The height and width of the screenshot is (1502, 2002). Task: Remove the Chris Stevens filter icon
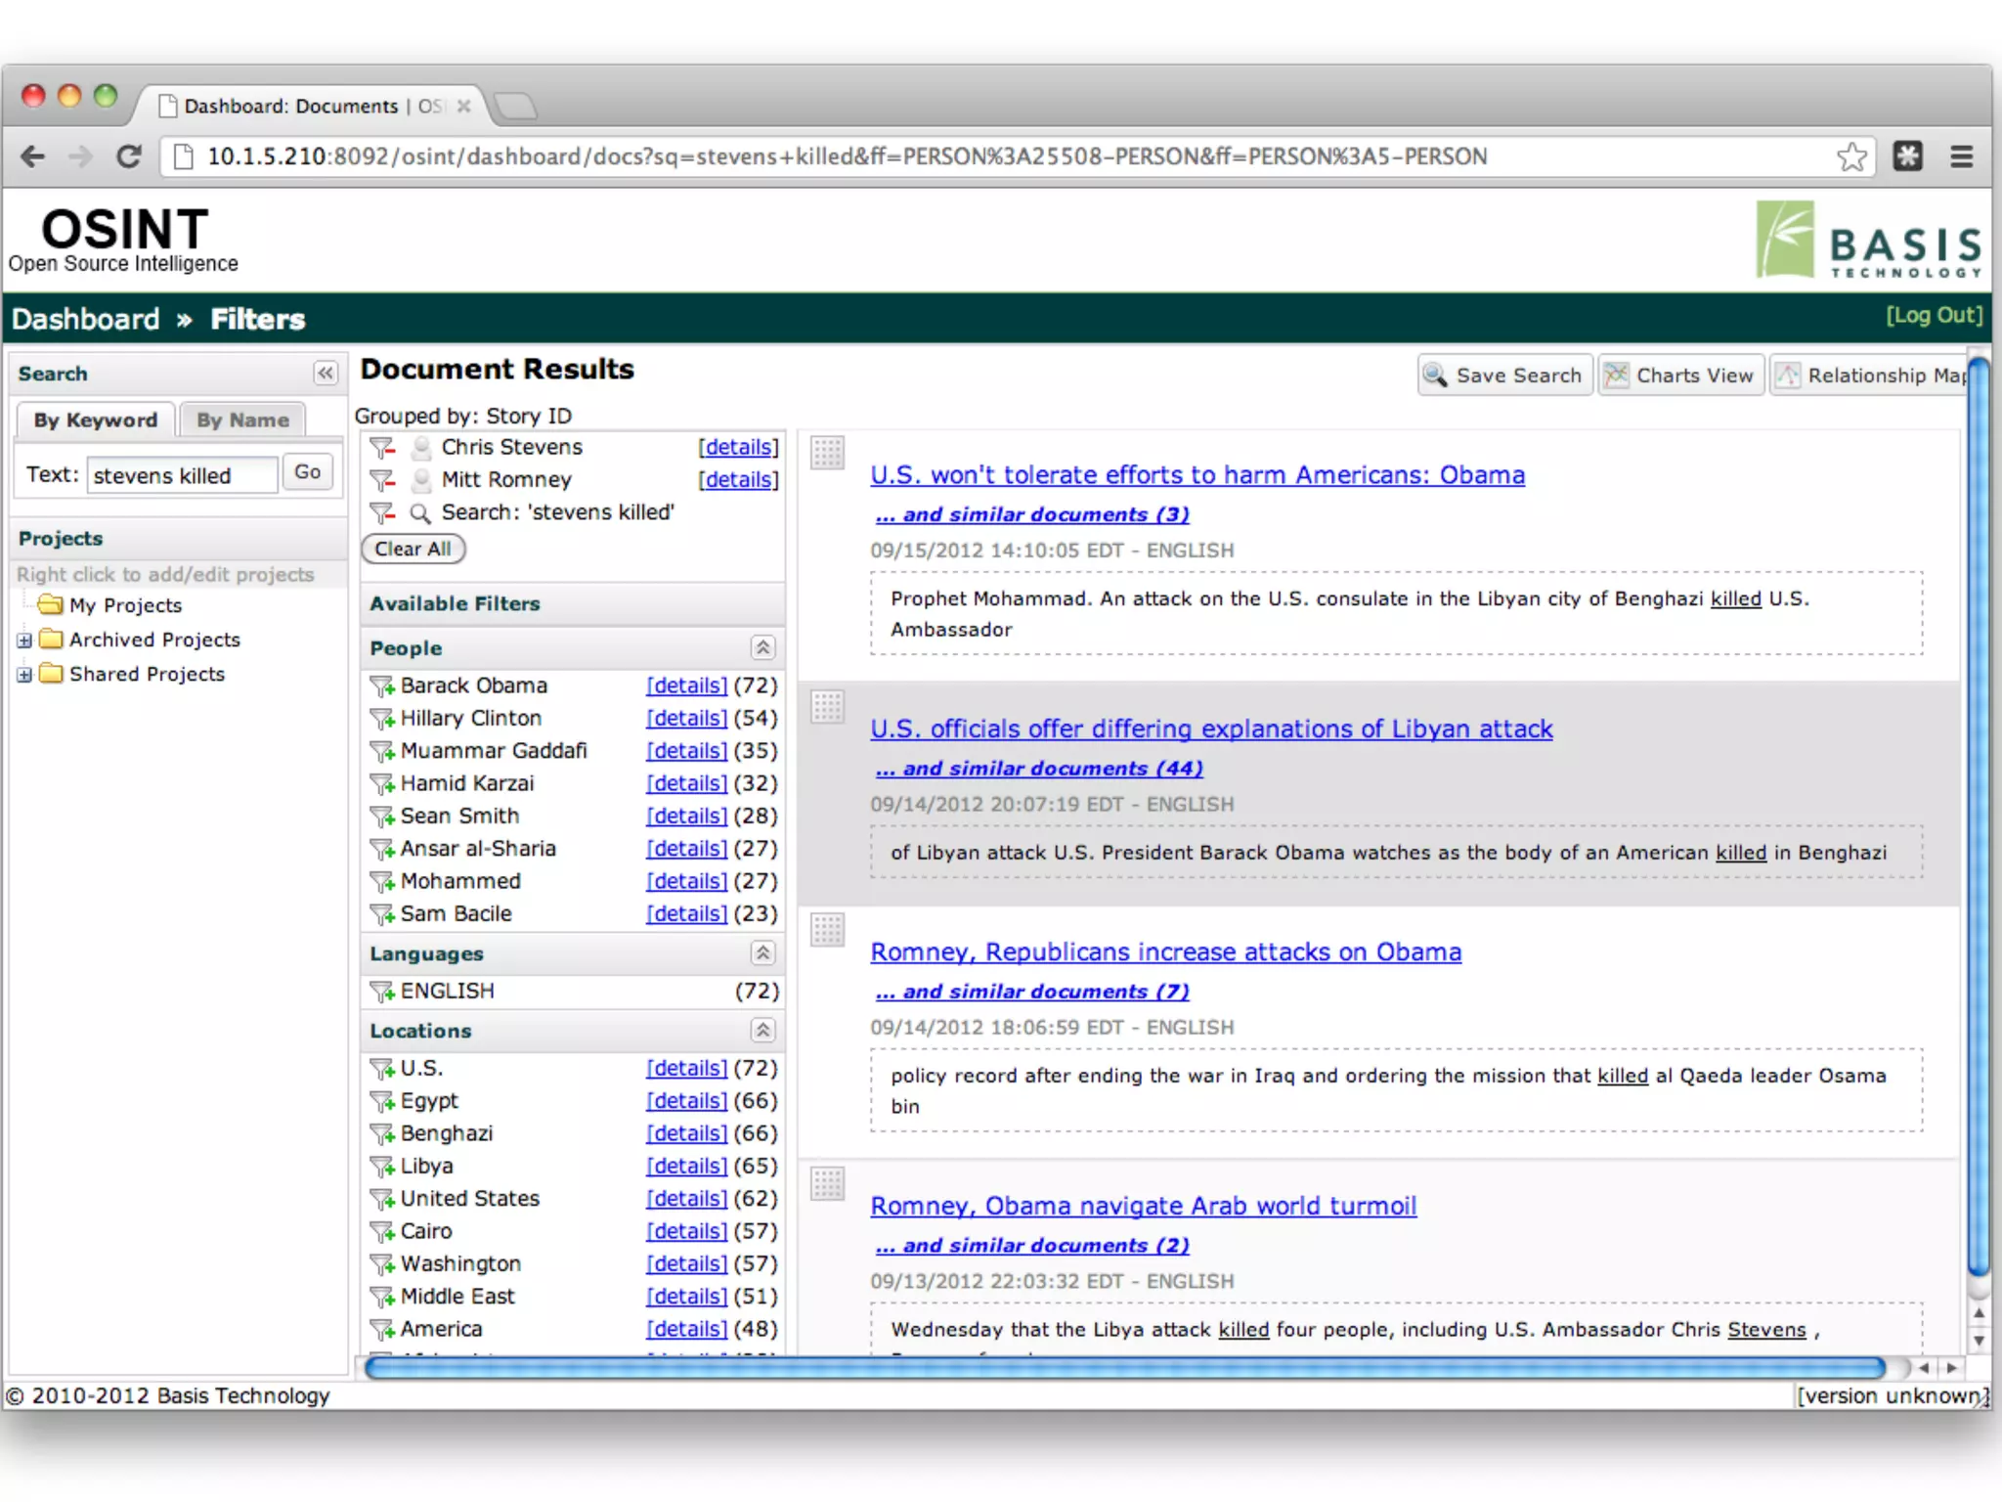382,448
